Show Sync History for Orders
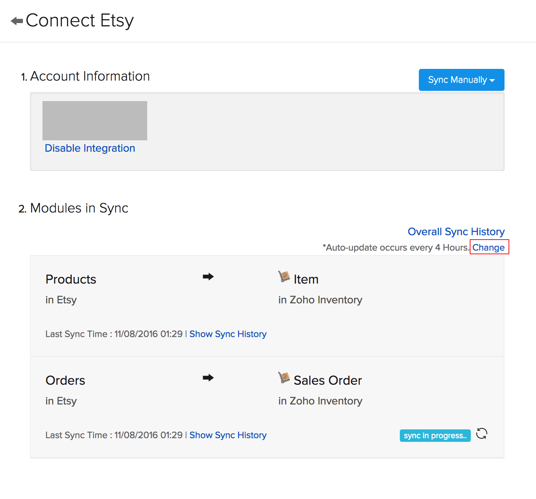Screen dimensions: 536x499 click(x=228, y=435)
